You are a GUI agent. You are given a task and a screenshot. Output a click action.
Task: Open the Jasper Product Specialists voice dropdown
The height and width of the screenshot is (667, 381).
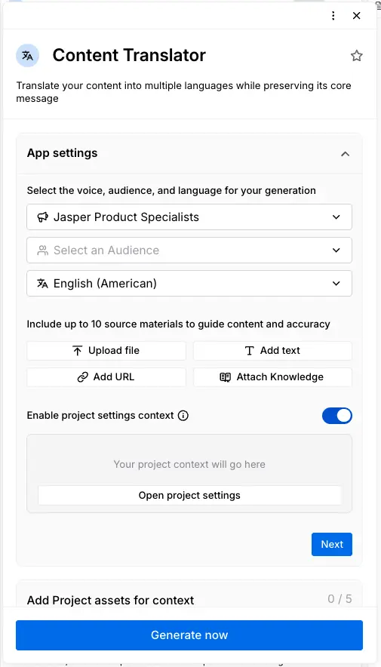pyautogui.click(x=189, y=217)
